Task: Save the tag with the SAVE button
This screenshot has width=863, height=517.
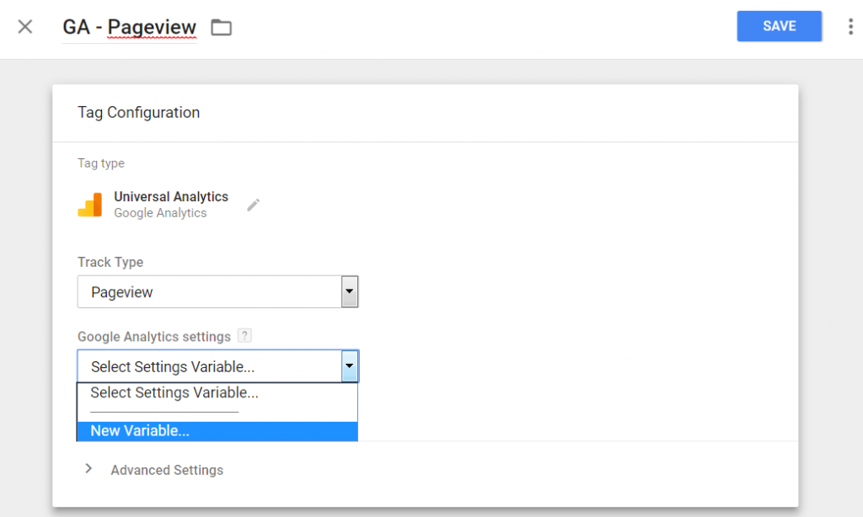Action: tap(779, 26)
